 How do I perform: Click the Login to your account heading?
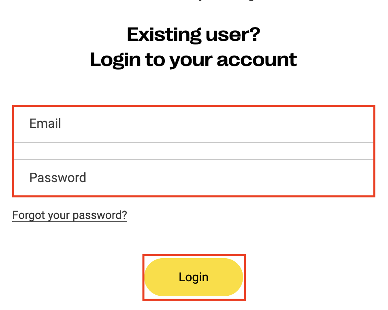coord(194,59)
